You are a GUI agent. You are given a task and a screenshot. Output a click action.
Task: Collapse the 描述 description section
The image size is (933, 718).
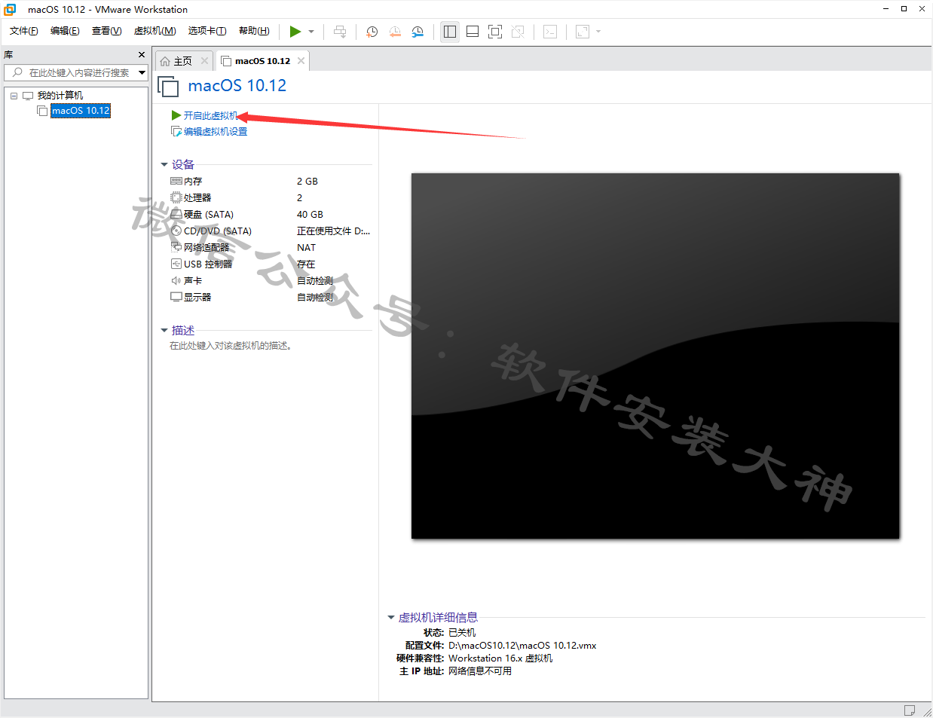click(164, 331)
